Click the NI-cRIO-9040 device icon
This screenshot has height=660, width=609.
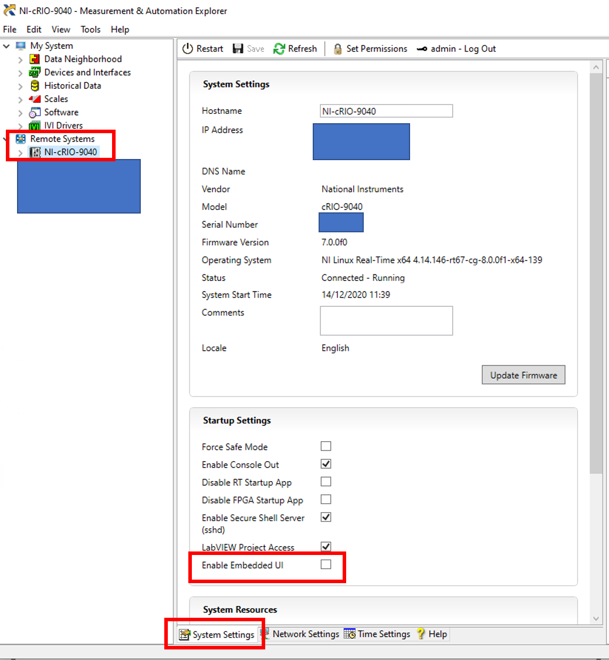(35, 152)
